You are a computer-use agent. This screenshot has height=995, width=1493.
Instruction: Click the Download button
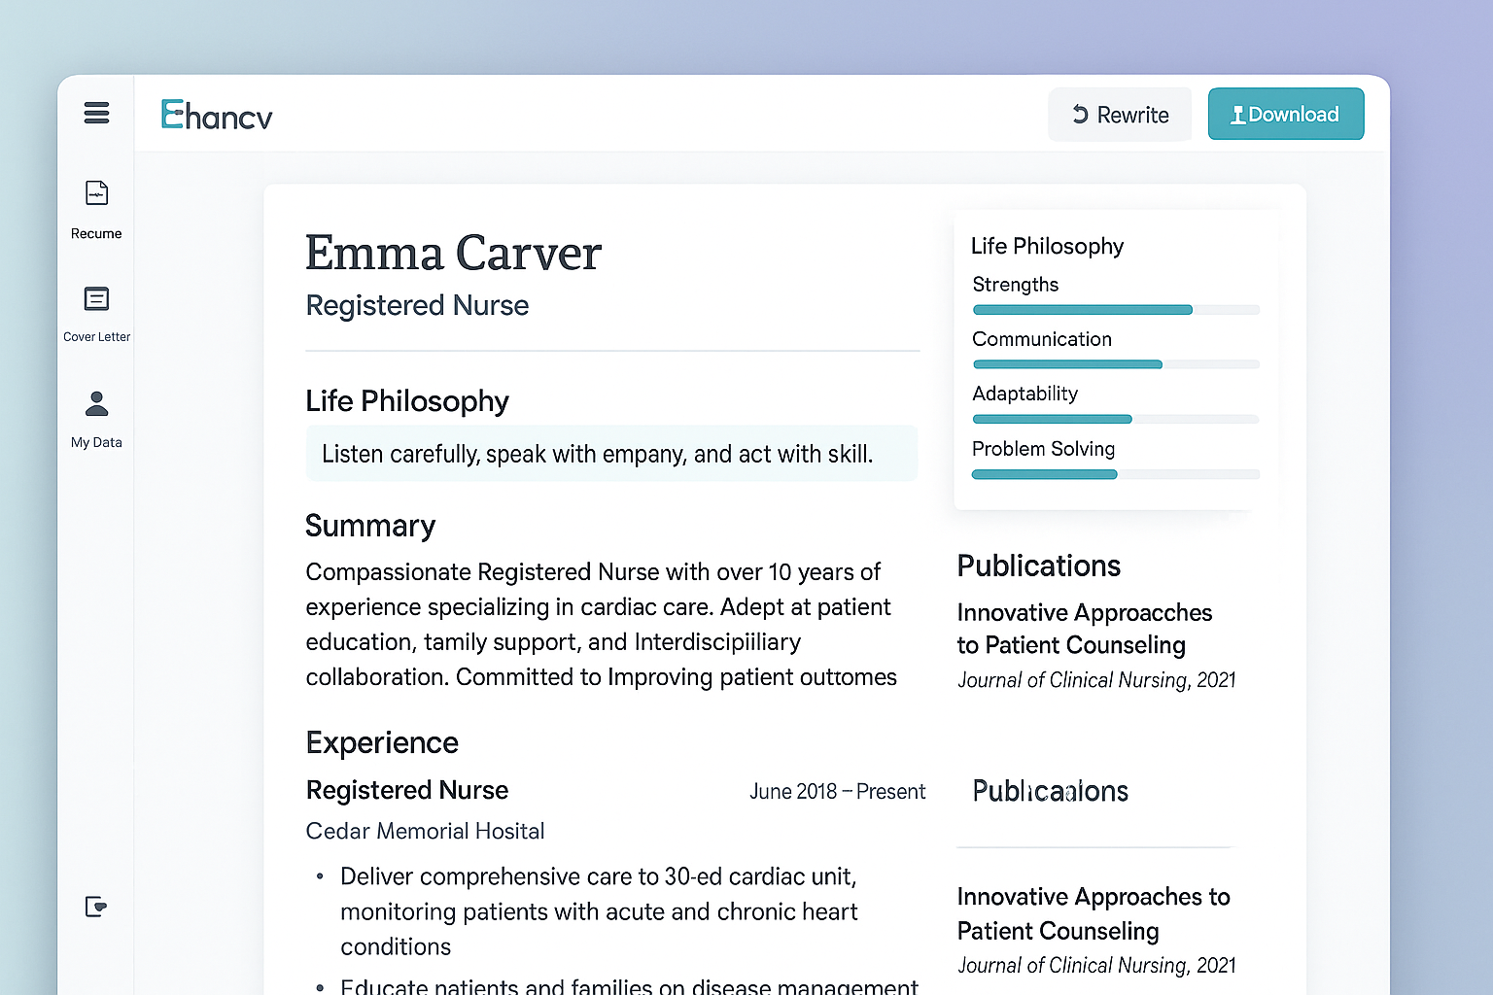coord(1285,115)
